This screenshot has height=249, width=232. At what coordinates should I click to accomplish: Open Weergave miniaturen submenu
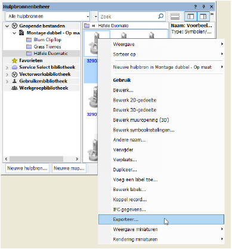click(161, 229)
